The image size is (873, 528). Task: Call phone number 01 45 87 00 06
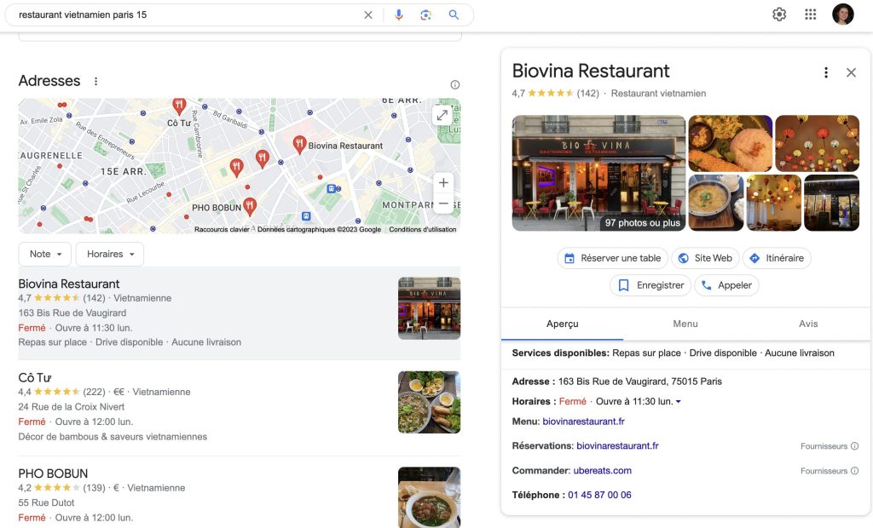click(x=599, y=495)
